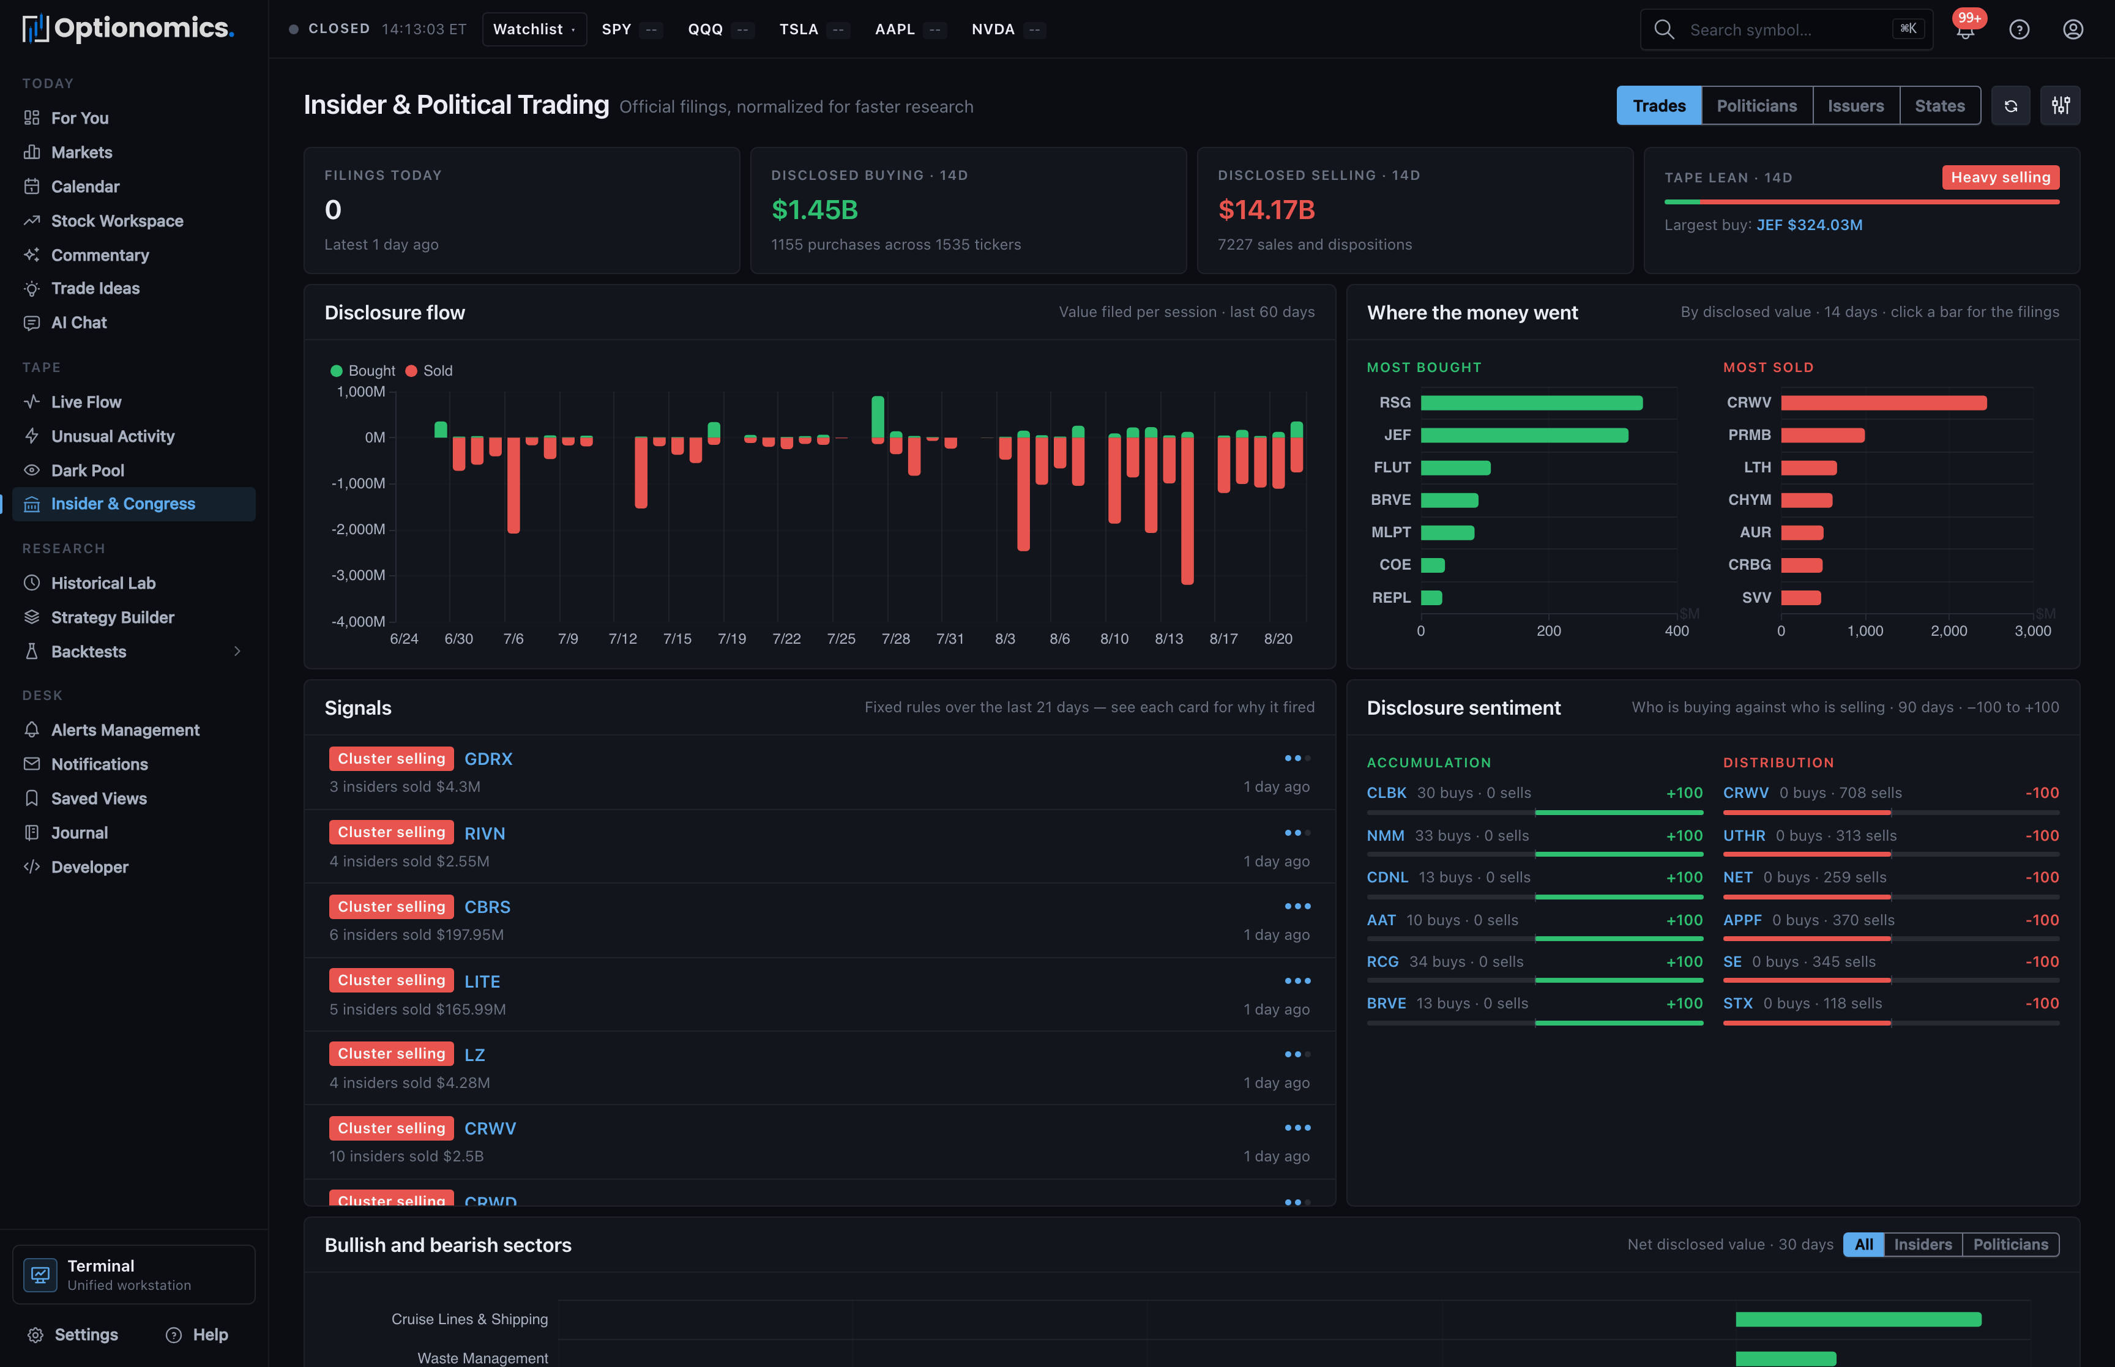Click the Trade Ideas lightbulb icon
The image size is (2115, 1367).
(x=32, y=288)
